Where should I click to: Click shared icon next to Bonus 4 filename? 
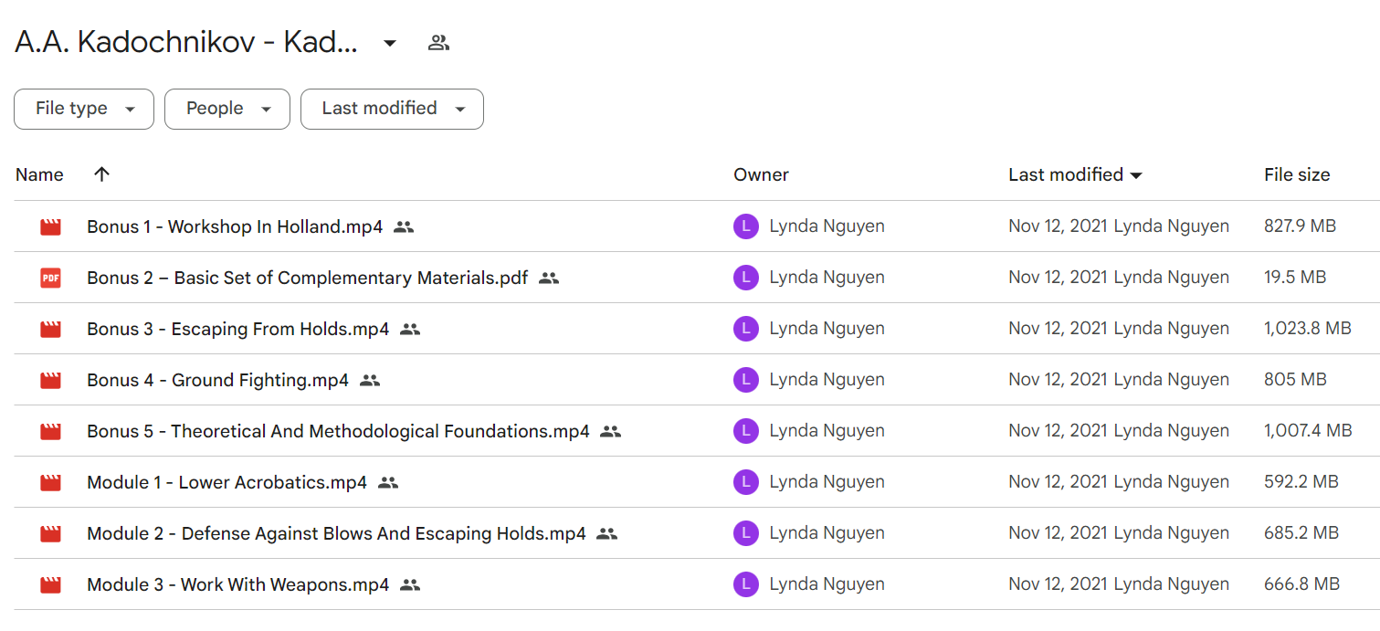tap(369, 381)
